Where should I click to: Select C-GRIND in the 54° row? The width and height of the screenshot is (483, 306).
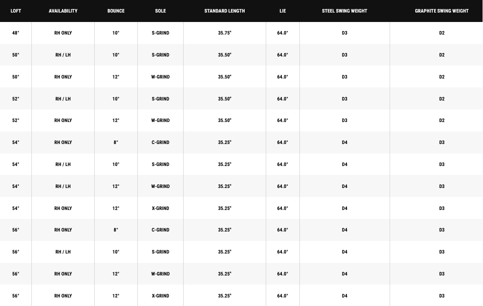(x=160, y=143)
